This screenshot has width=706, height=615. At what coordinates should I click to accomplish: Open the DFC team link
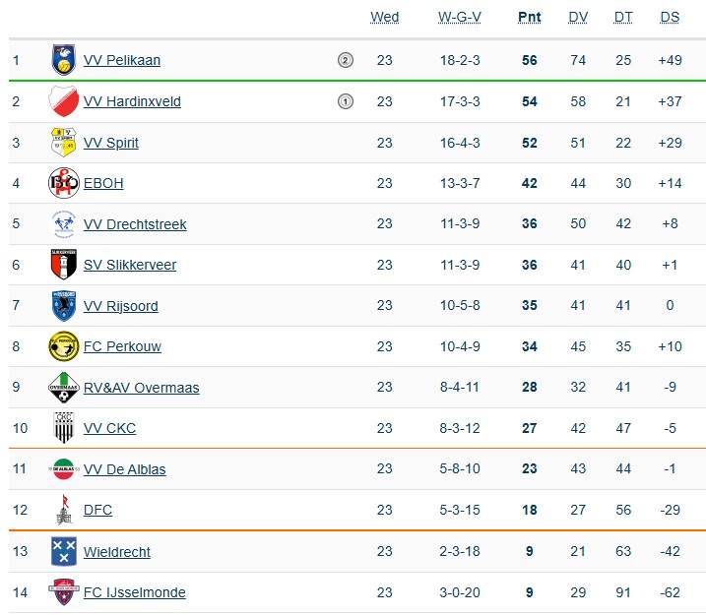(97, 510)
